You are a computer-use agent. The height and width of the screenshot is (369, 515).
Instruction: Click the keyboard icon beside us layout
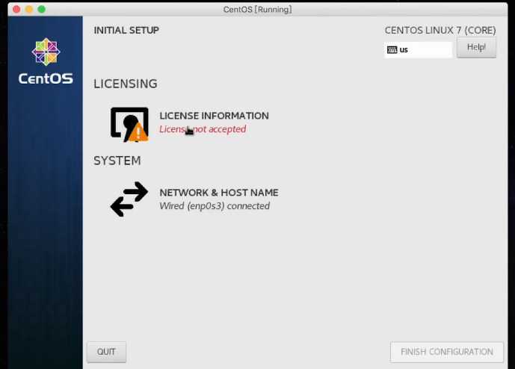coord(392,50)
